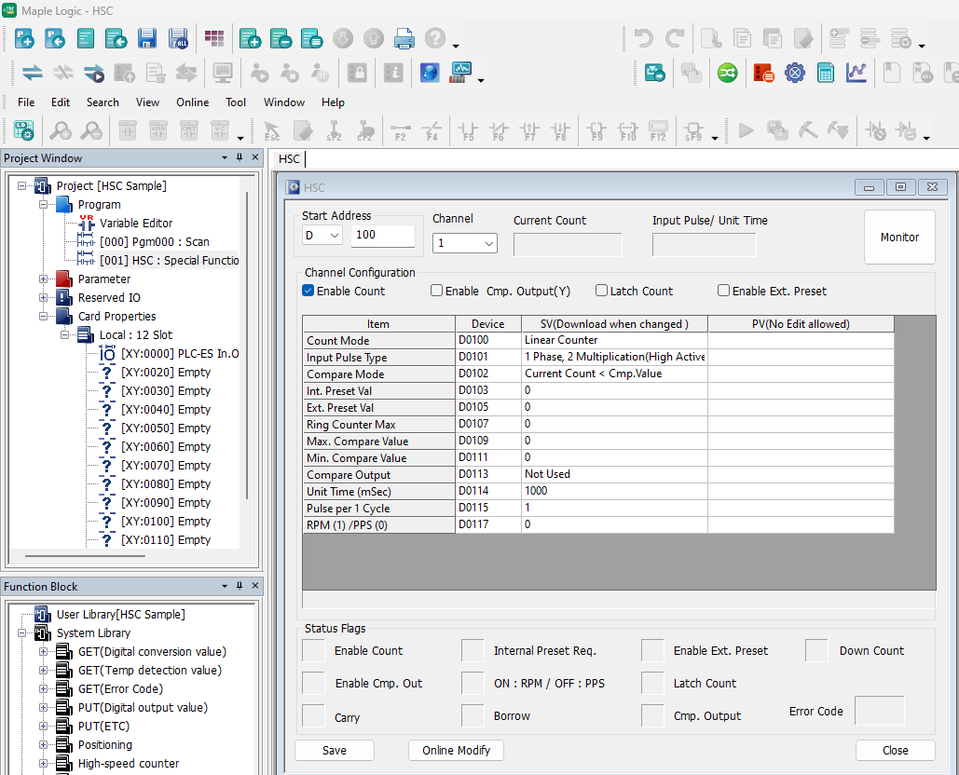The image size is (959, 775).
Task: Uncheck the Enable Count checkbox
Action: 308,291
